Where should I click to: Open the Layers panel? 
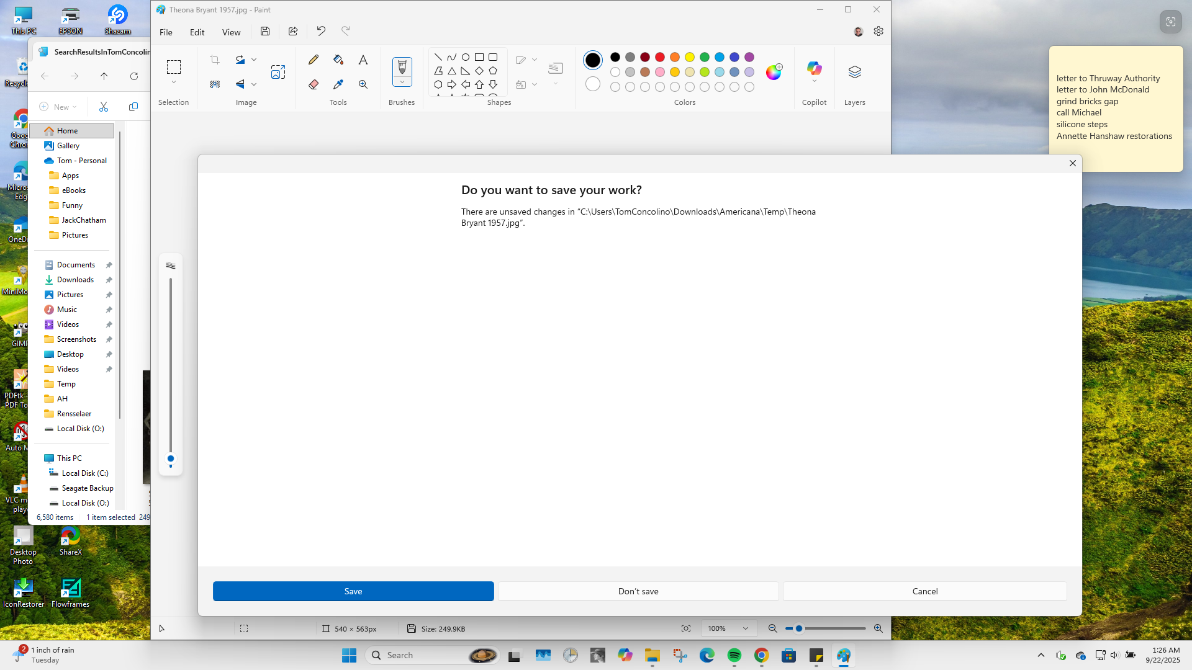point(854,71)
